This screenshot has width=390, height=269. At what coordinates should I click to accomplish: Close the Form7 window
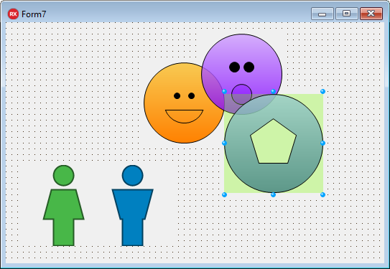point(371,14)
